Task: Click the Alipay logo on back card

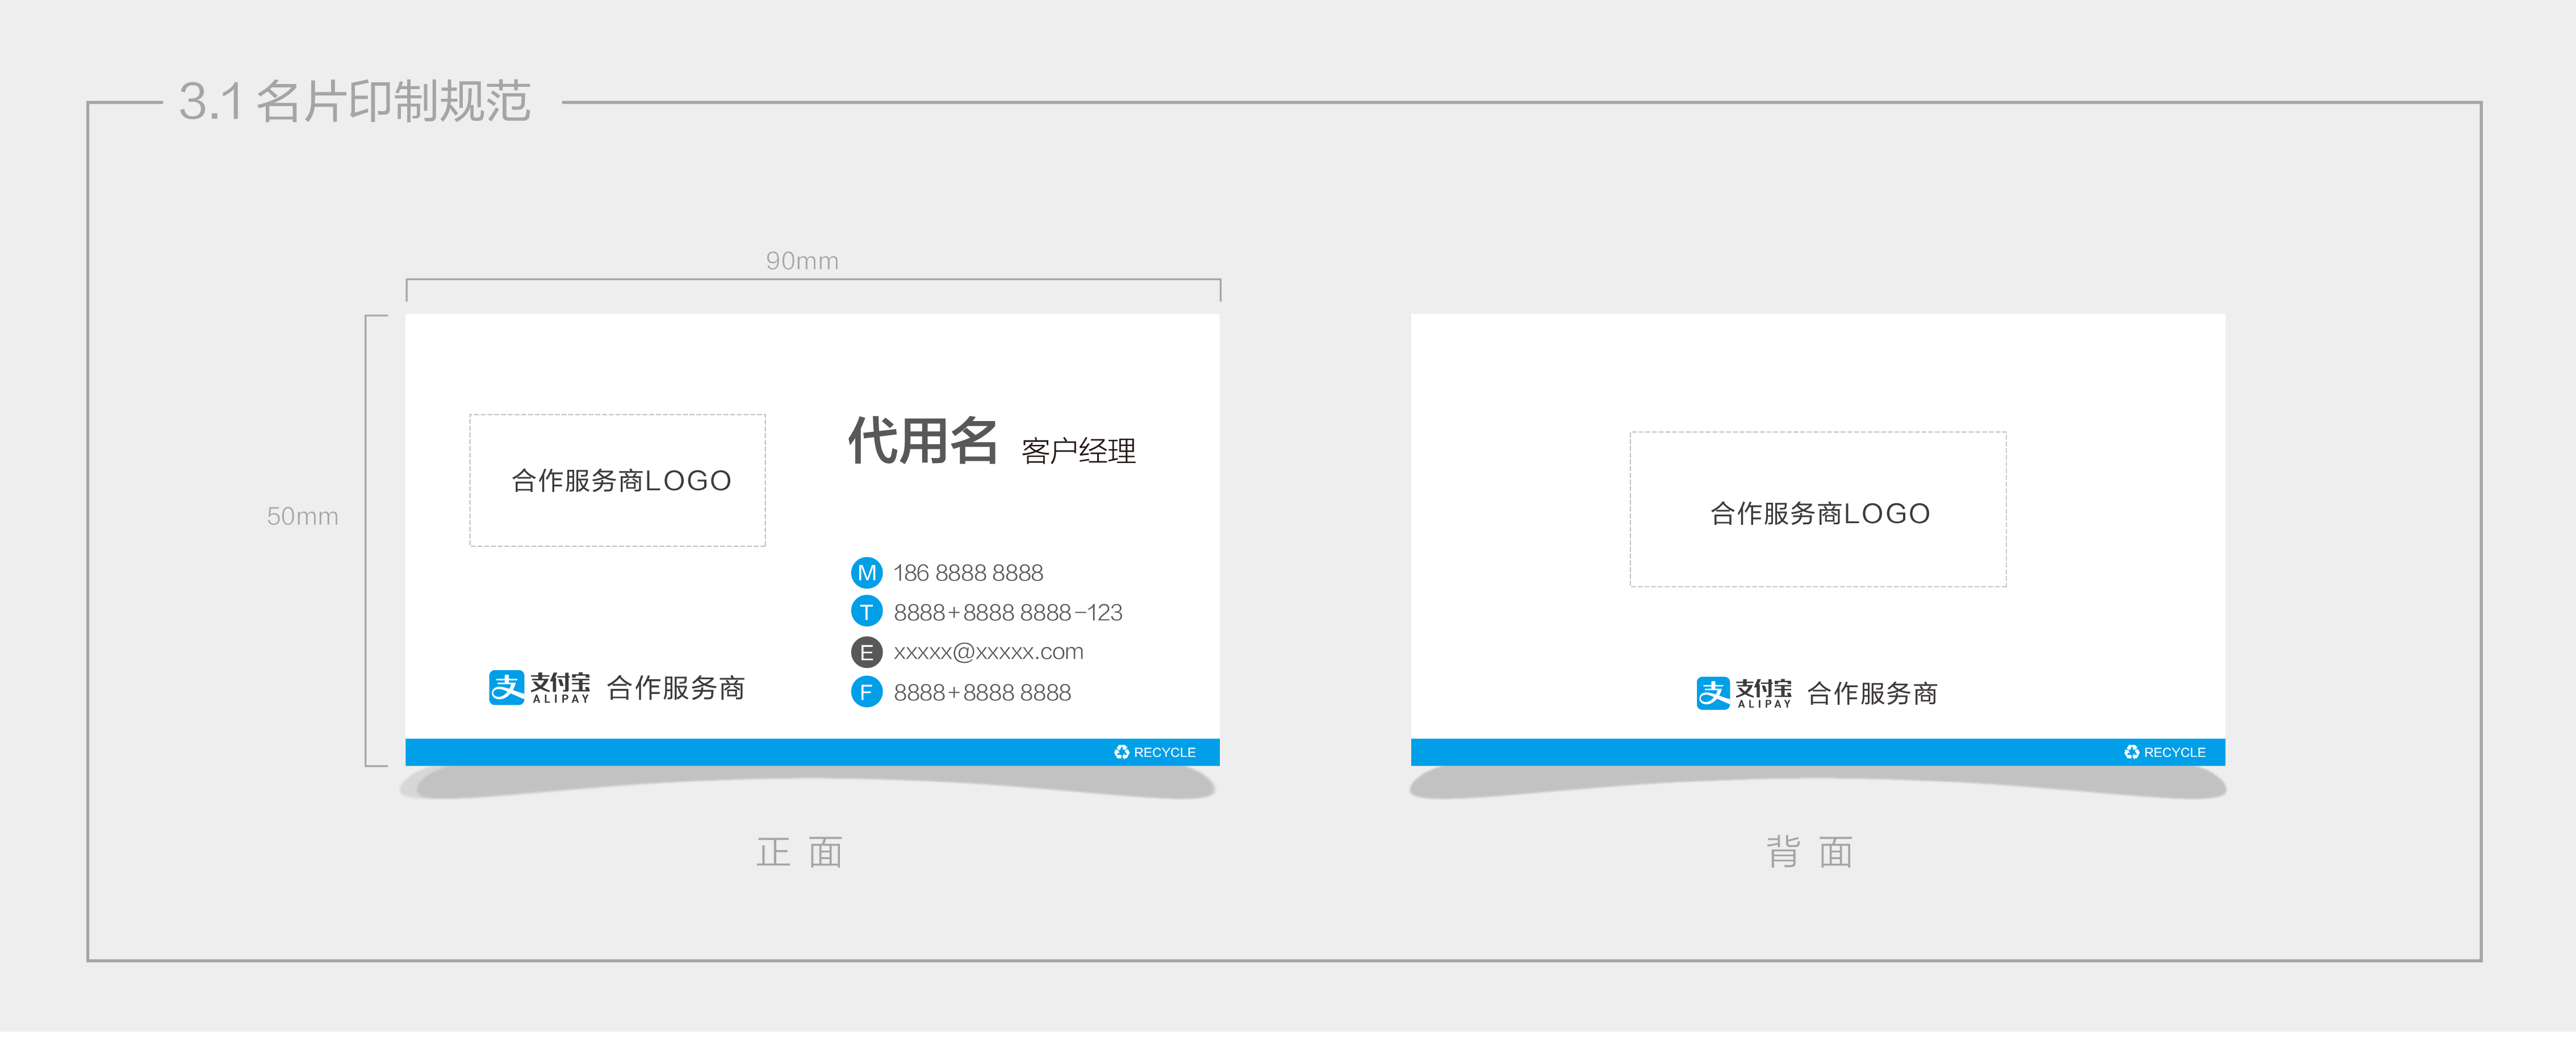Action: coord(1744,692)
